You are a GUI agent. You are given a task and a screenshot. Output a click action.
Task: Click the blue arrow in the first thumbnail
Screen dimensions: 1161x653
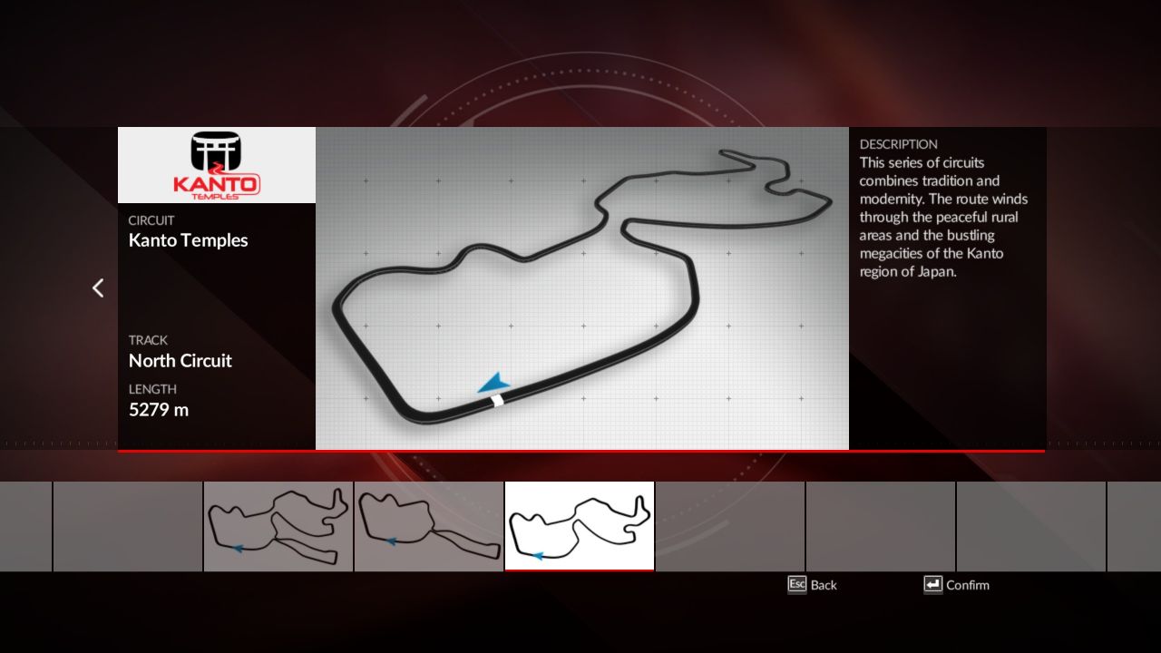click(x=237, y=548)
